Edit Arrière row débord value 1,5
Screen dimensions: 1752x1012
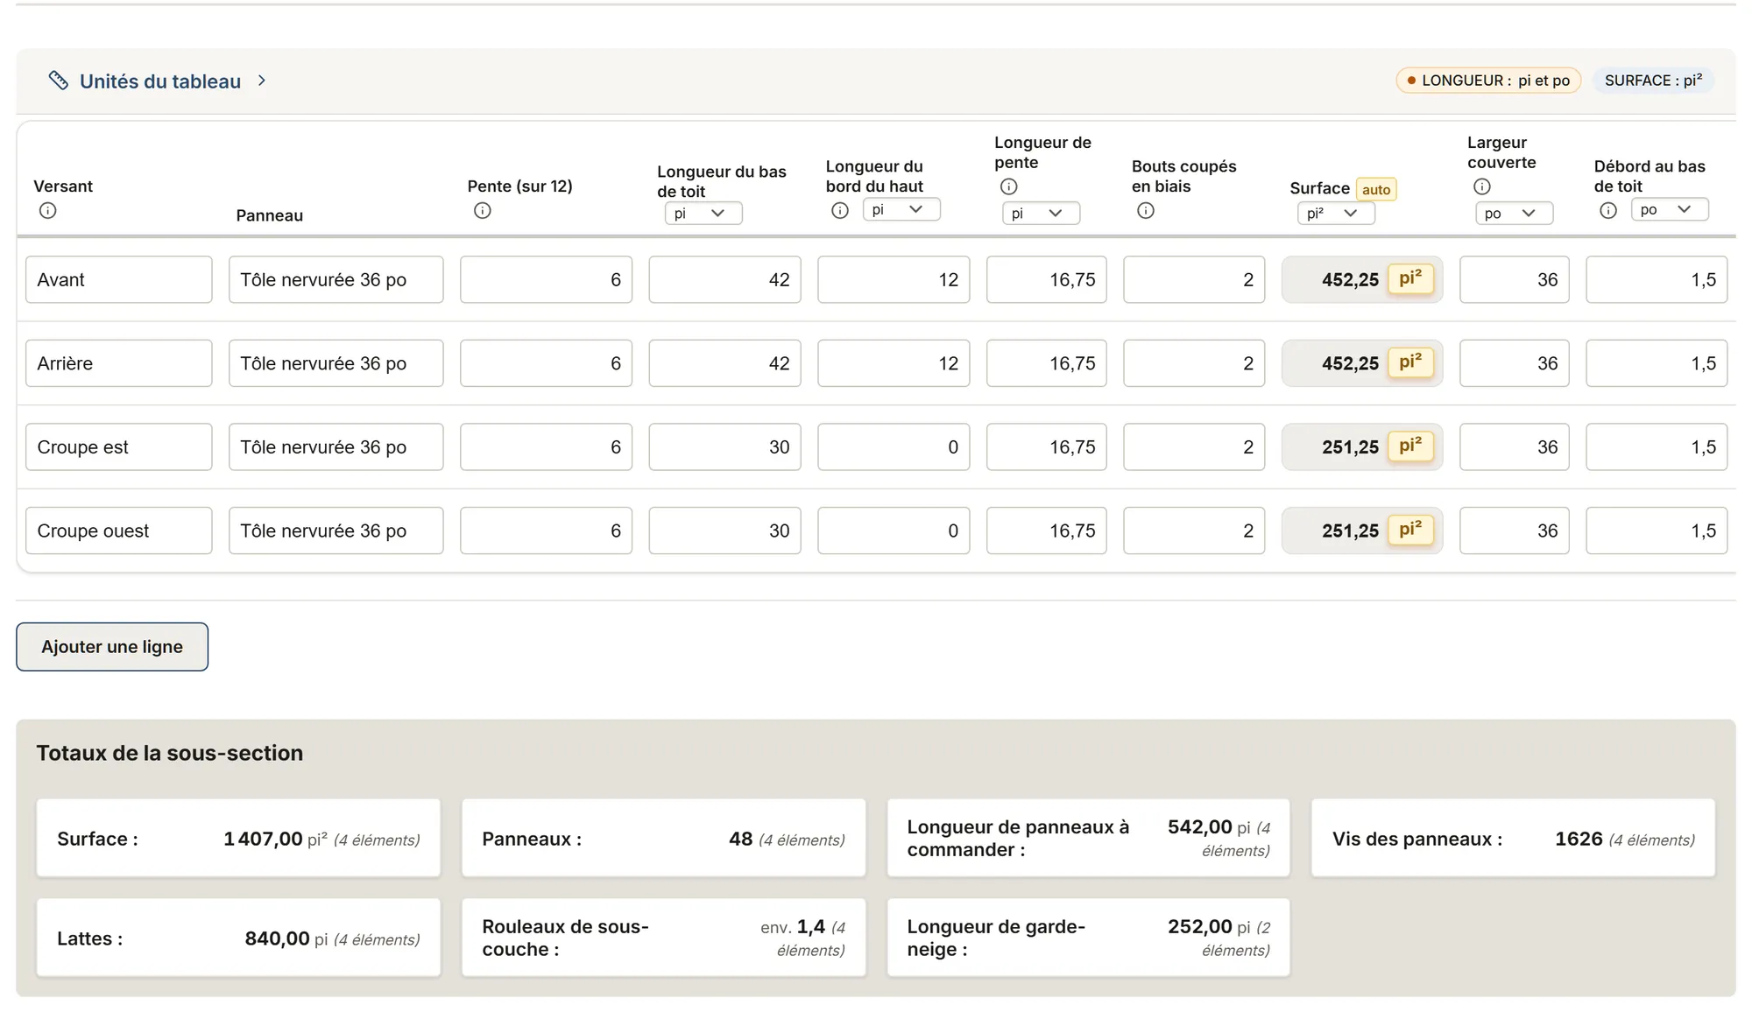1657,363
